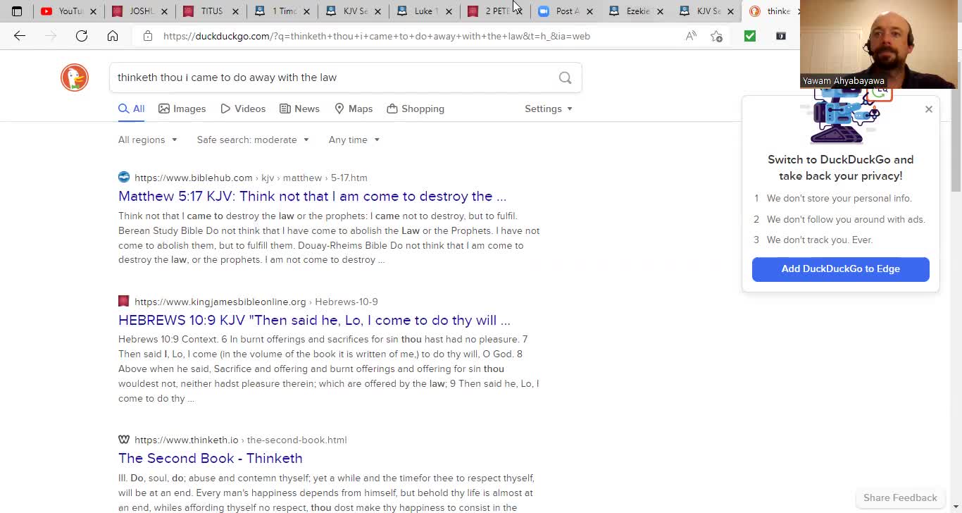Click Add DuckDuckGo to Edge button
The width and height of the screenshot is (962, 513).
pyautogui.click(x=841, y=269)
